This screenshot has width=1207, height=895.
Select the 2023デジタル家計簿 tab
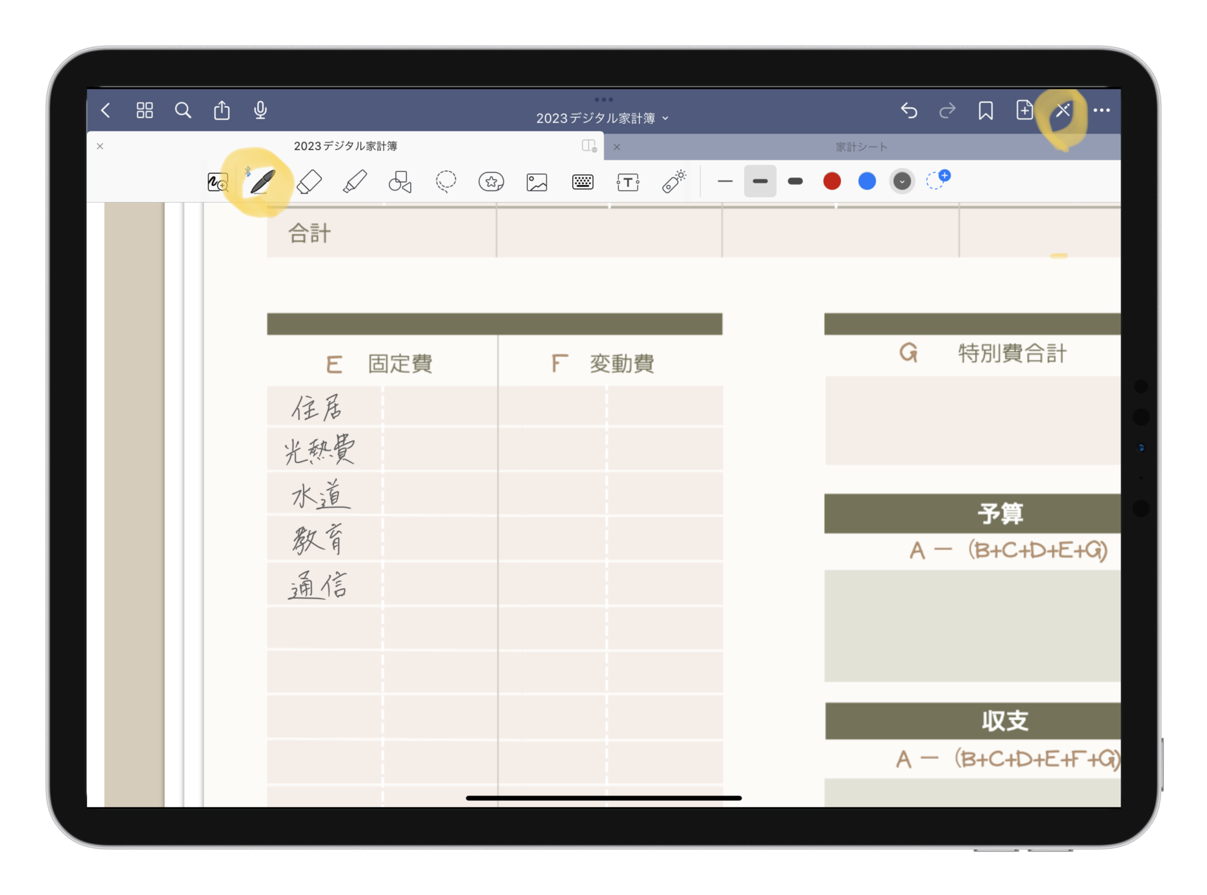345,146
